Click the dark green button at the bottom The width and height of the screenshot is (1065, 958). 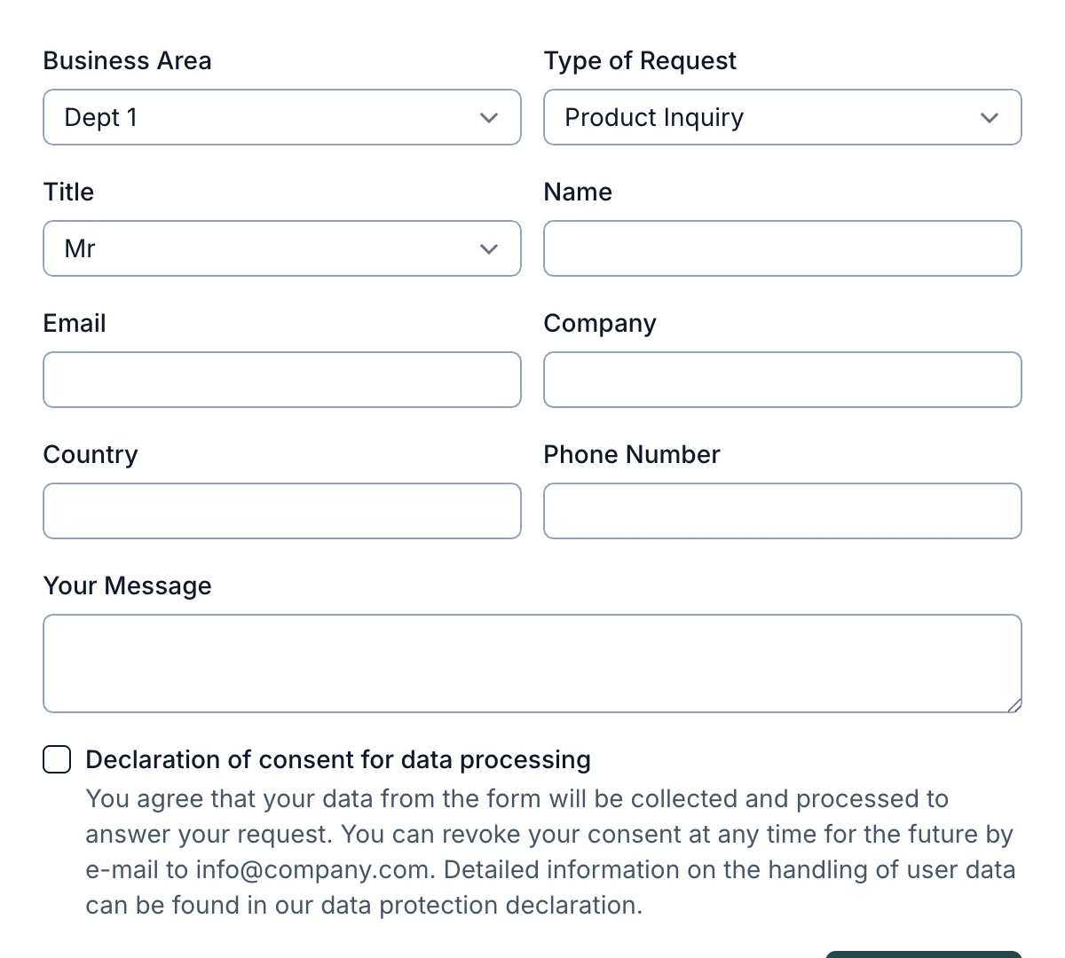click(x=923, y=954)
